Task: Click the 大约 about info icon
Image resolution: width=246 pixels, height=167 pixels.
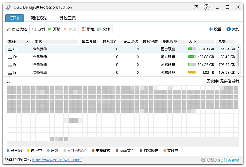Action: pyautogui.click(x=228, y=29)
